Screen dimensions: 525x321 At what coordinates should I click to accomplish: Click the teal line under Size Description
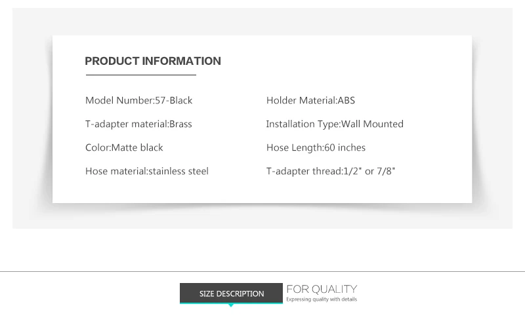(x=232, y=303)
